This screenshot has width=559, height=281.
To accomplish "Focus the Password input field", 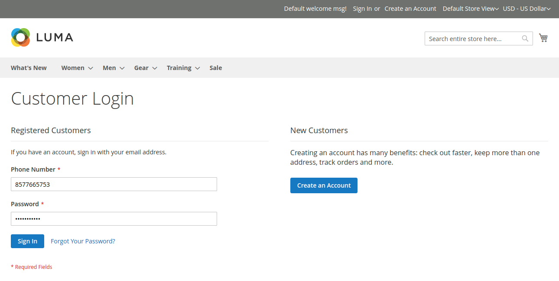I will pos(114,219).
